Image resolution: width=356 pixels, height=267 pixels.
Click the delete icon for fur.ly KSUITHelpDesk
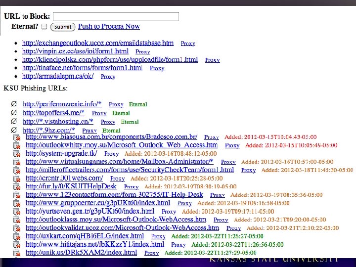17,186
